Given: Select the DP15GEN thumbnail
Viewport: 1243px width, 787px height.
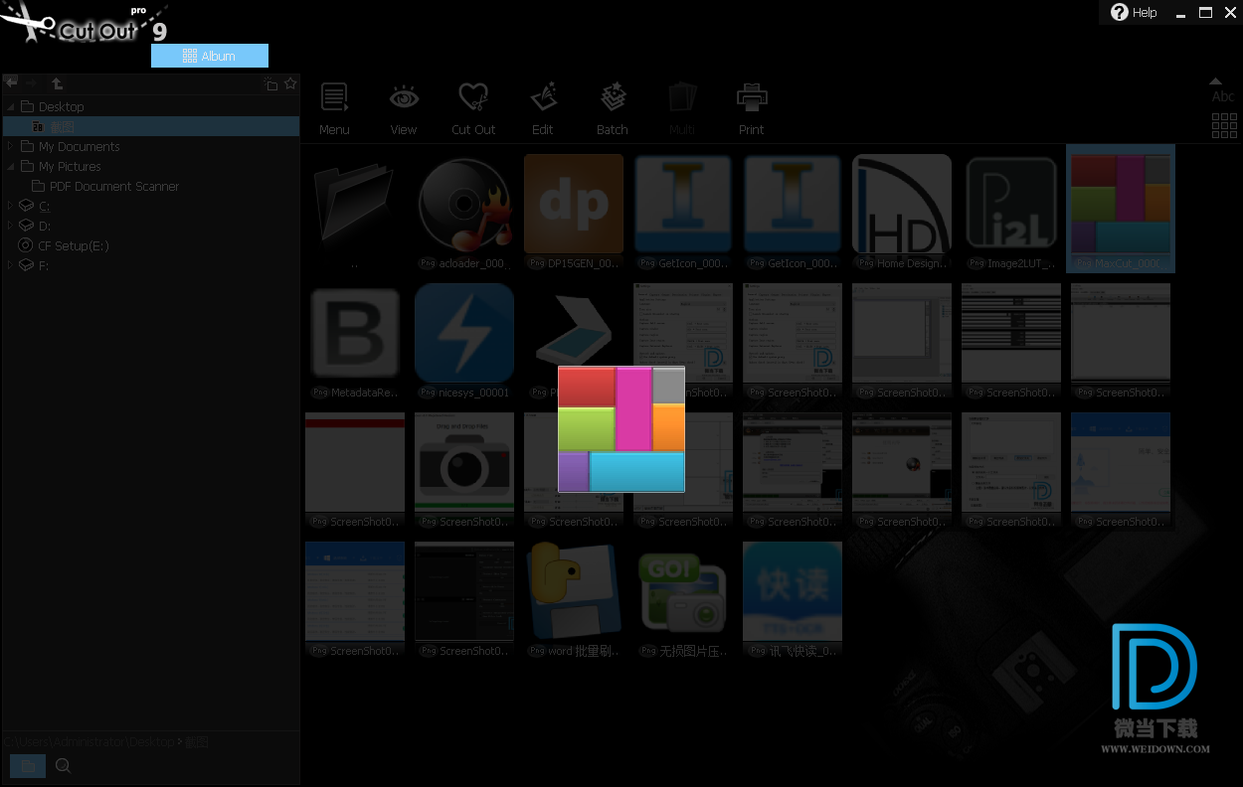Looking at the screenshot, I should tap(574, 205).
